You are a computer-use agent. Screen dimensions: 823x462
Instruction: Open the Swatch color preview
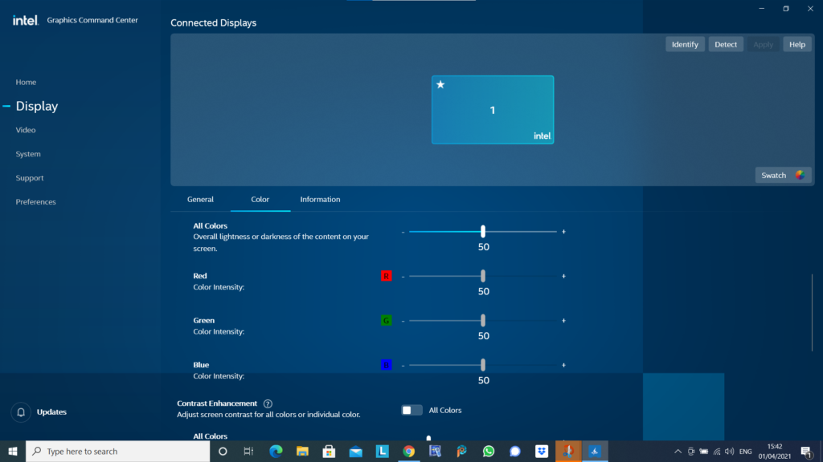coord(783,175)
